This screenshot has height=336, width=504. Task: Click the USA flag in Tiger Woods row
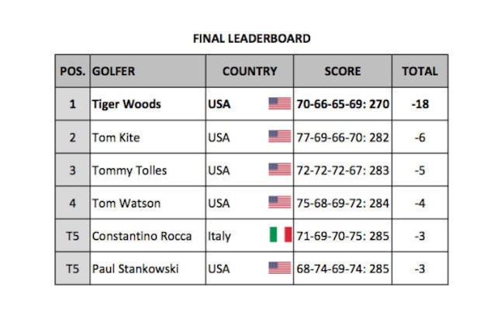(280, 103)
